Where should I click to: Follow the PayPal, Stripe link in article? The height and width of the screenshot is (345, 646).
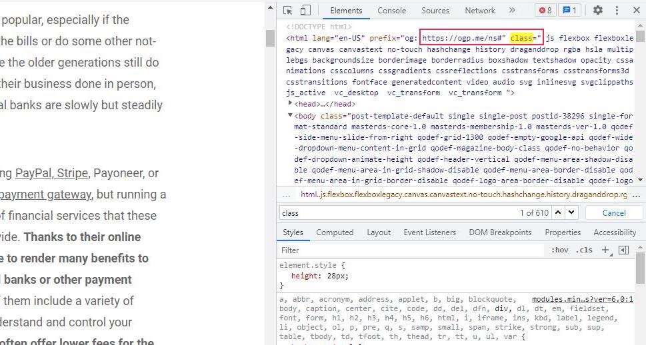[x=51, y=173]
